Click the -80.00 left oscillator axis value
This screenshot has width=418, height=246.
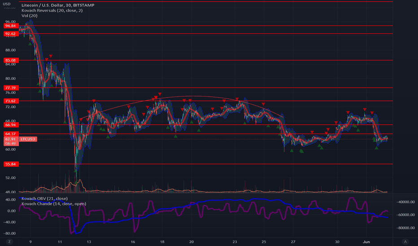(x=9, y=233)
